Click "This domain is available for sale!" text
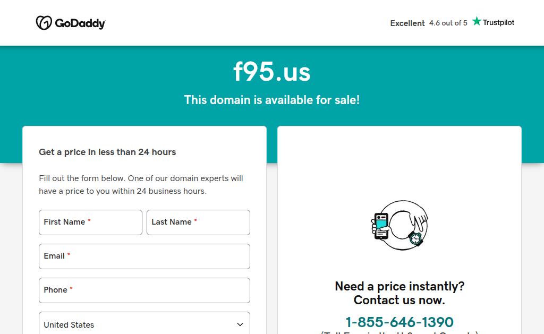This screenshot has height=334, width=544. (272, 100)
